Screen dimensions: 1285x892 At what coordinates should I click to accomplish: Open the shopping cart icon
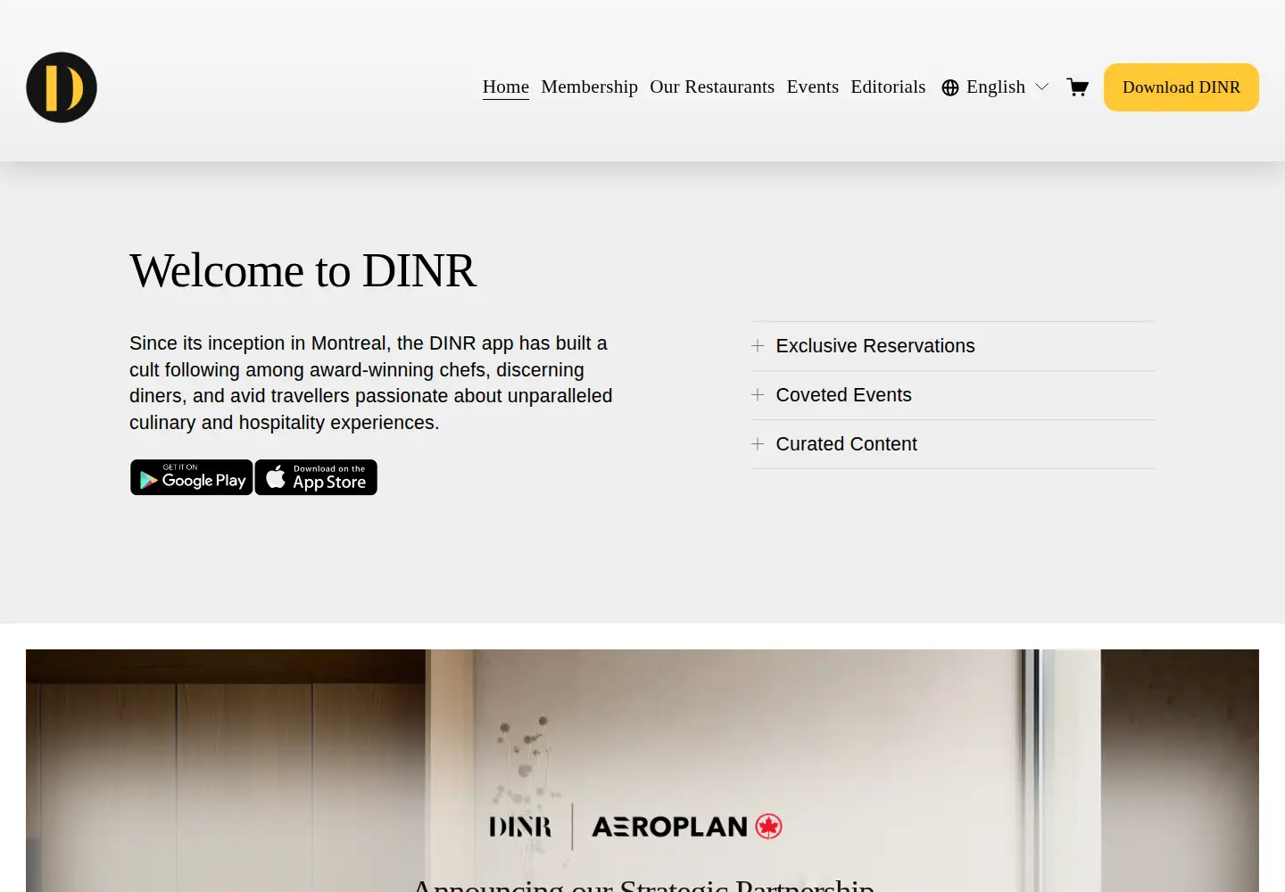coord(1077,87)
